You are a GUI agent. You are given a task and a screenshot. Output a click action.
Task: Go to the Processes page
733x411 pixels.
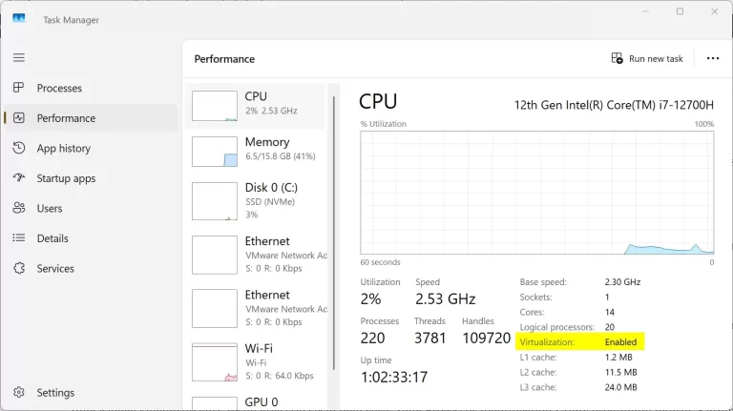[59, 88]
